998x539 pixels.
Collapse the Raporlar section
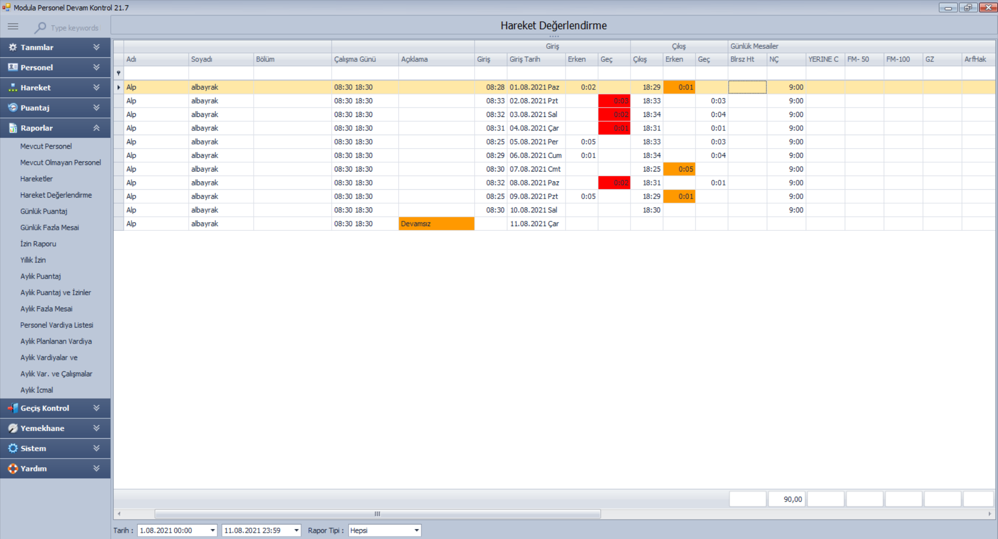(x=96, y=128)
